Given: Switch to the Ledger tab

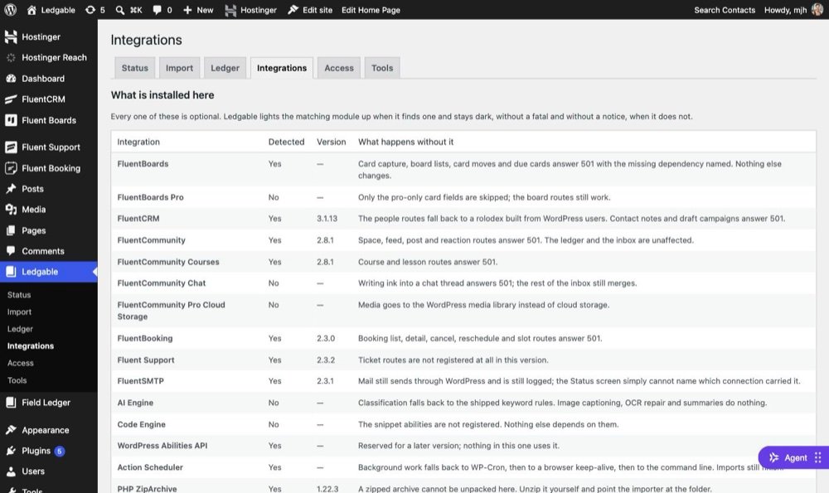Looking at the screenshot, I should pyautogui.click(x=225, y=68).
